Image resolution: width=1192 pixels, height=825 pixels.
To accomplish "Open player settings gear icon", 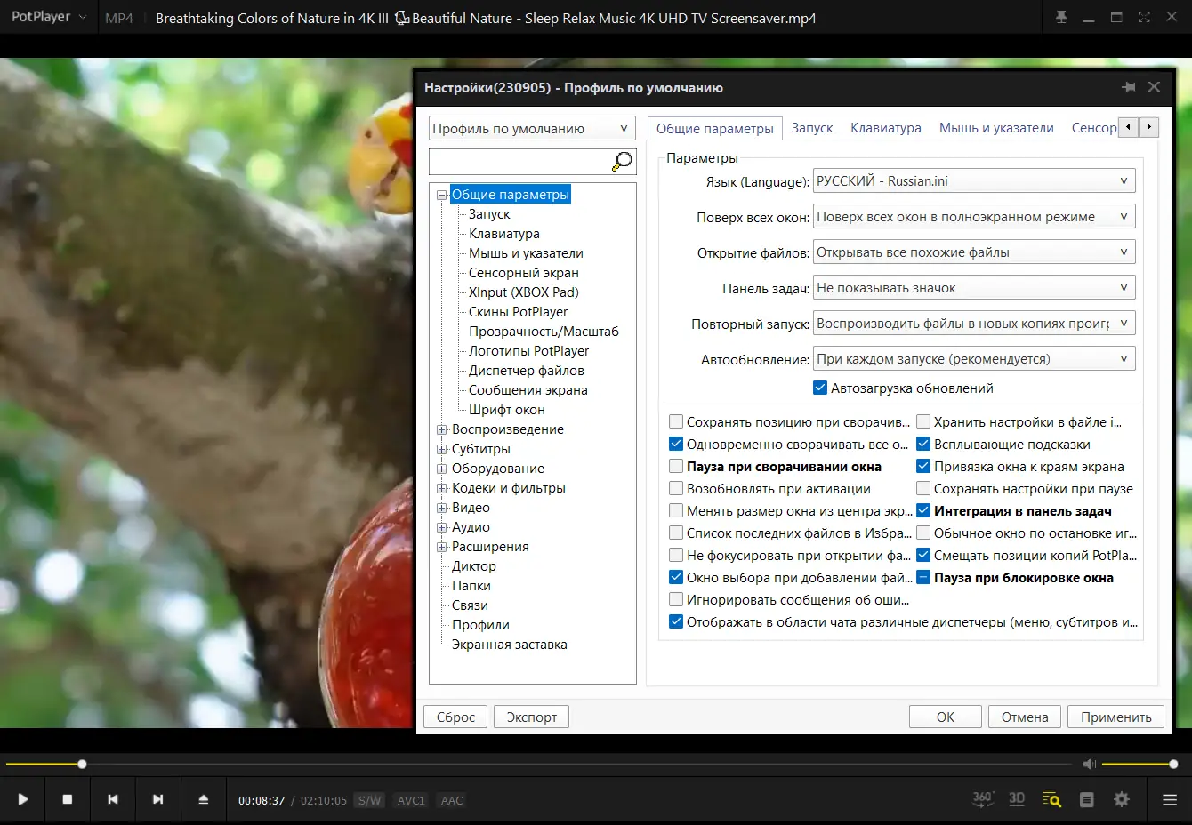I will click(1122, 799).
